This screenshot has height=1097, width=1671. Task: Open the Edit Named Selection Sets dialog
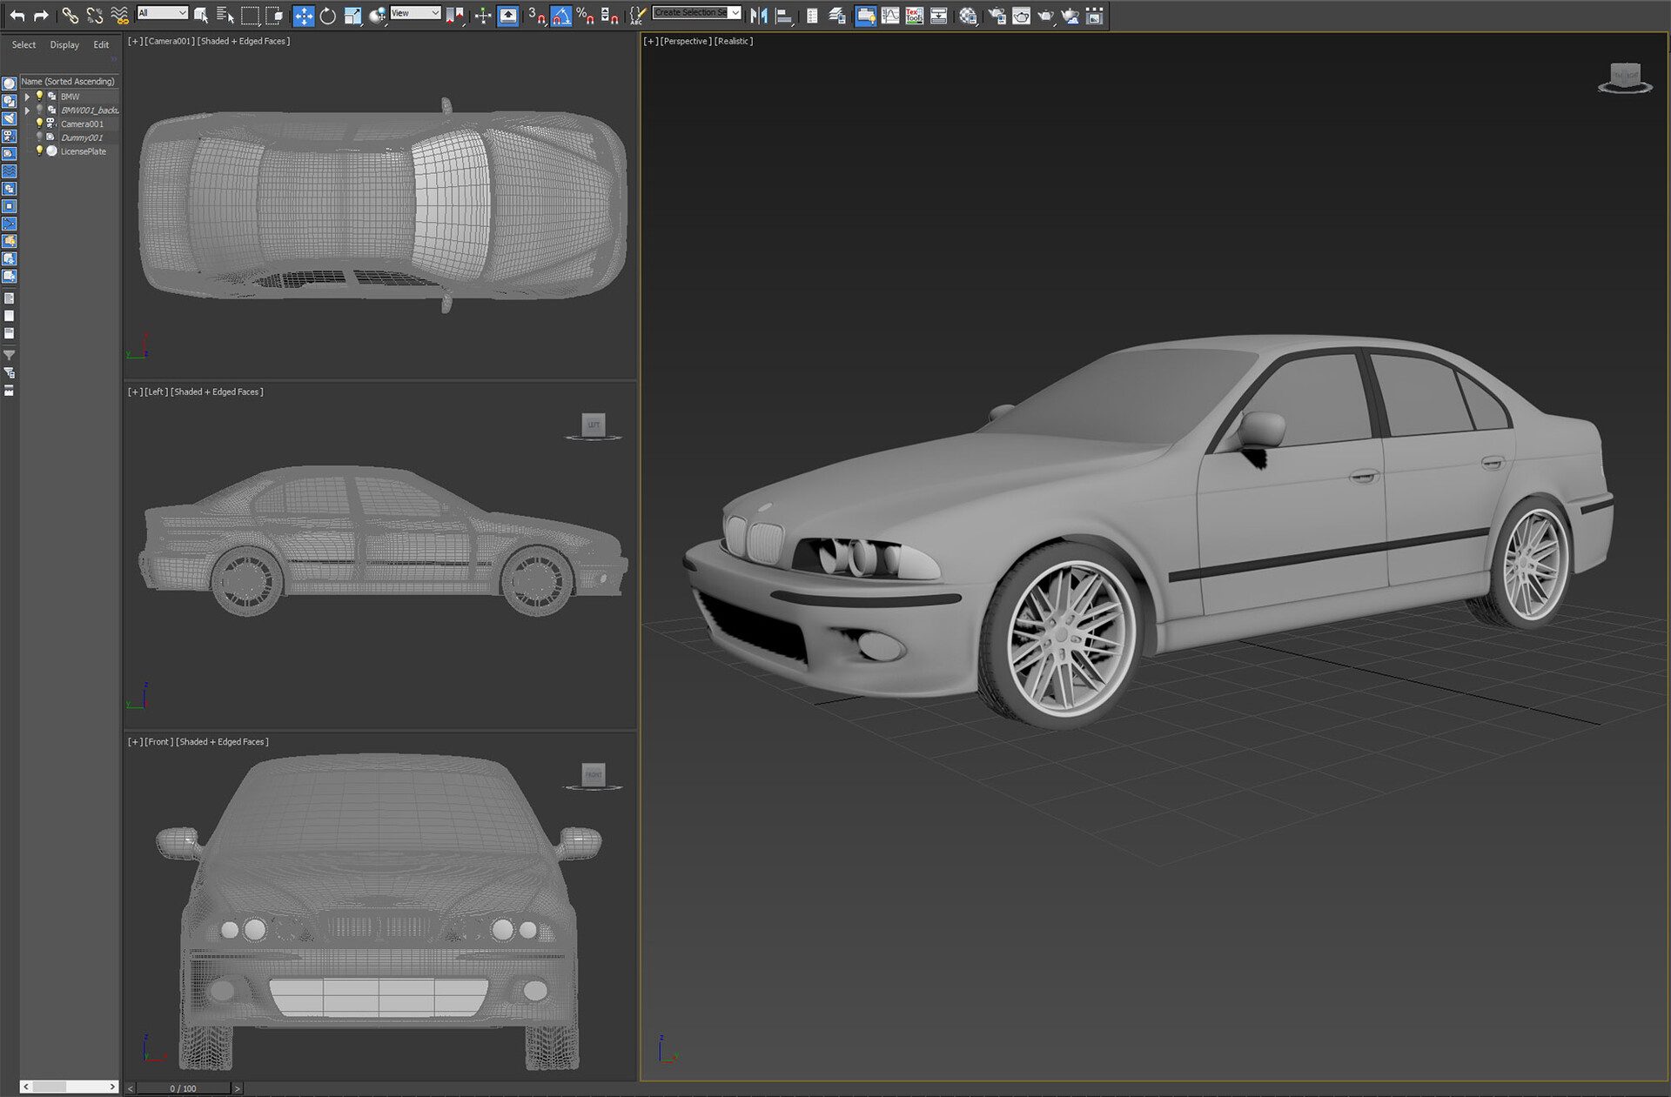pos(638,16)
